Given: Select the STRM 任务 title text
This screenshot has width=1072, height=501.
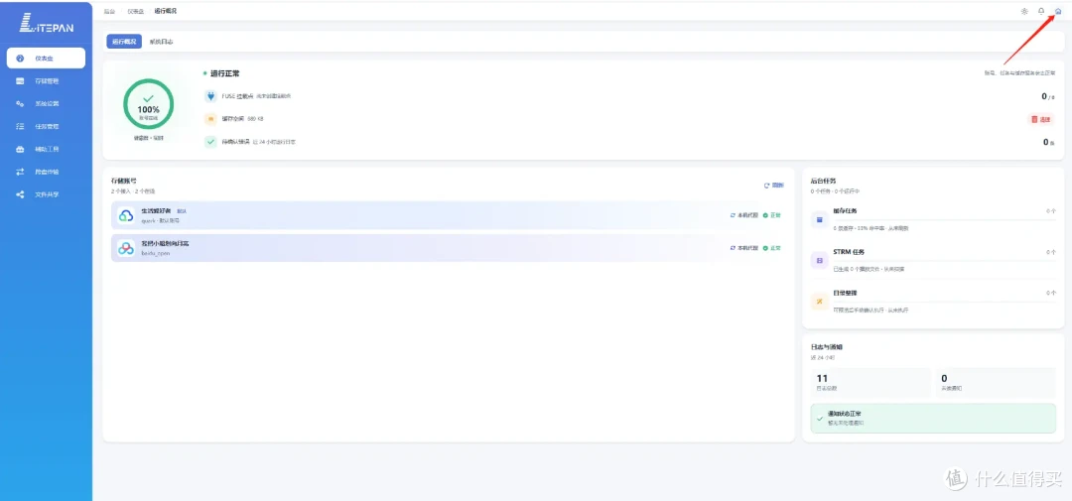Looking at the screenshot, I should point(849,252).
